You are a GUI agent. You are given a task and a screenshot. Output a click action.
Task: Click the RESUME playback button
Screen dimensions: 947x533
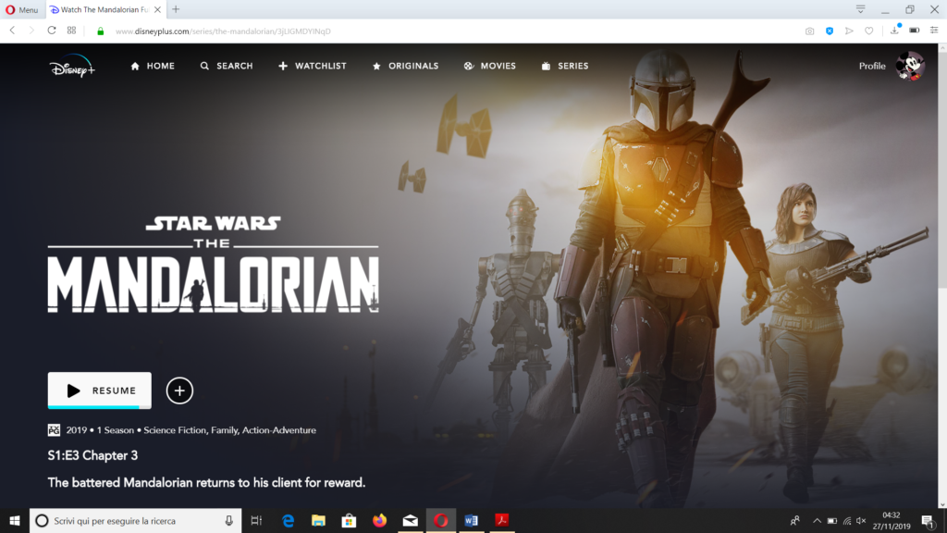click(99, 390)
